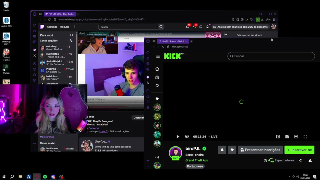320x180 pixels.
Task: Share the biroPJL stream
Action: (300, 160)
